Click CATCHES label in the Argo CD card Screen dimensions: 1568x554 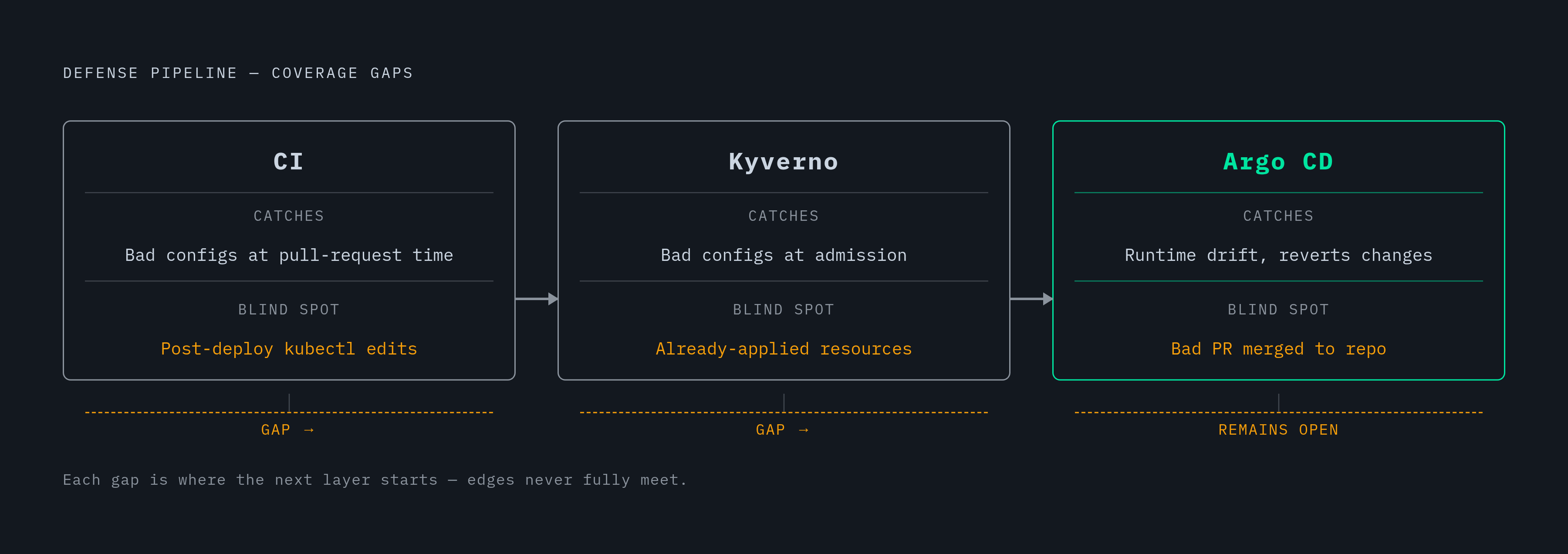click(1278, 216)
